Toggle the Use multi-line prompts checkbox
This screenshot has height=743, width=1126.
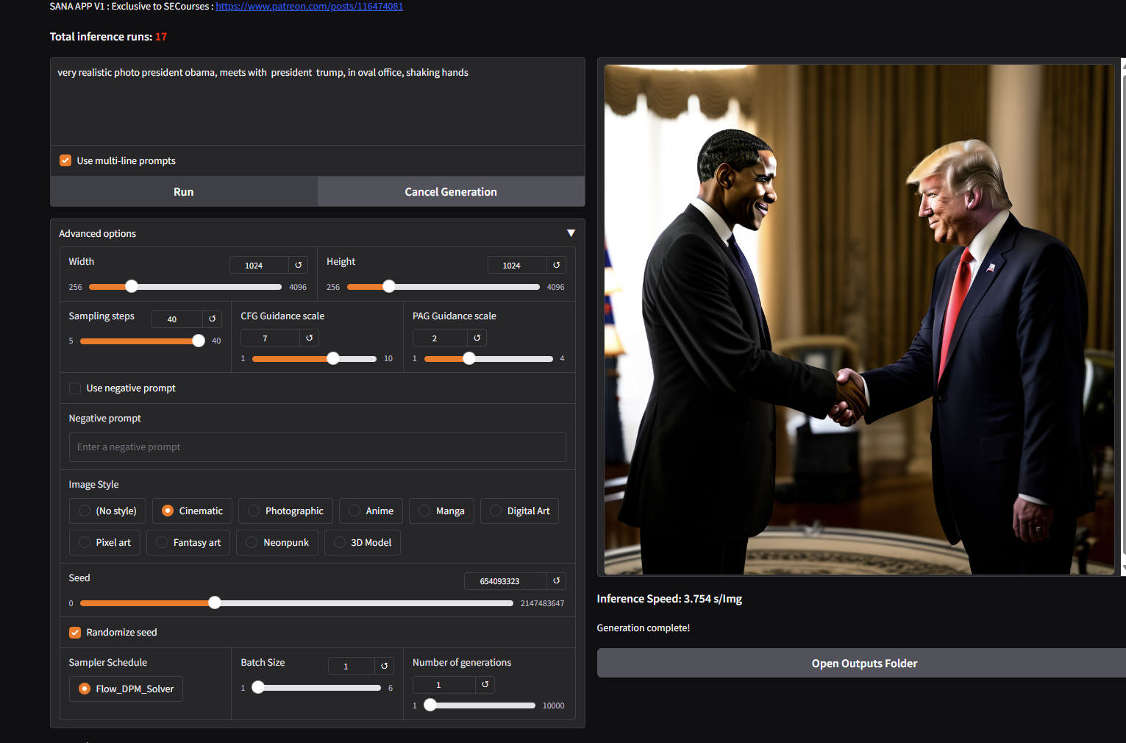[x=65, y=160]
